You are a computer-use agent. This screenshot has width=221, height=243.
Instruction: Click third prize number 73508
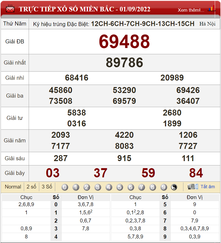(61, 101)
